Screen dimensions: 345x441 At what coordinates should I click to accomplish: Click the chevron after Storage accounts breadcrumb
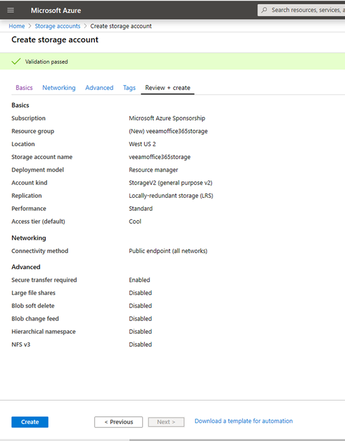click(x=85, y=26)
